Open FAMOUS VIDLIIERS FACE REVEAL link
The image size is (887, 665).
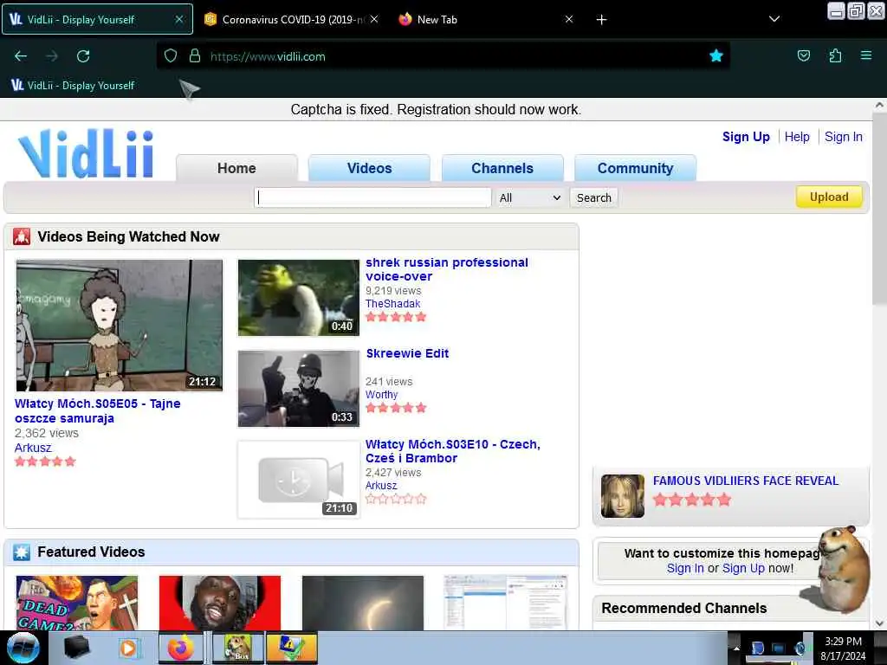pos(746,481)
